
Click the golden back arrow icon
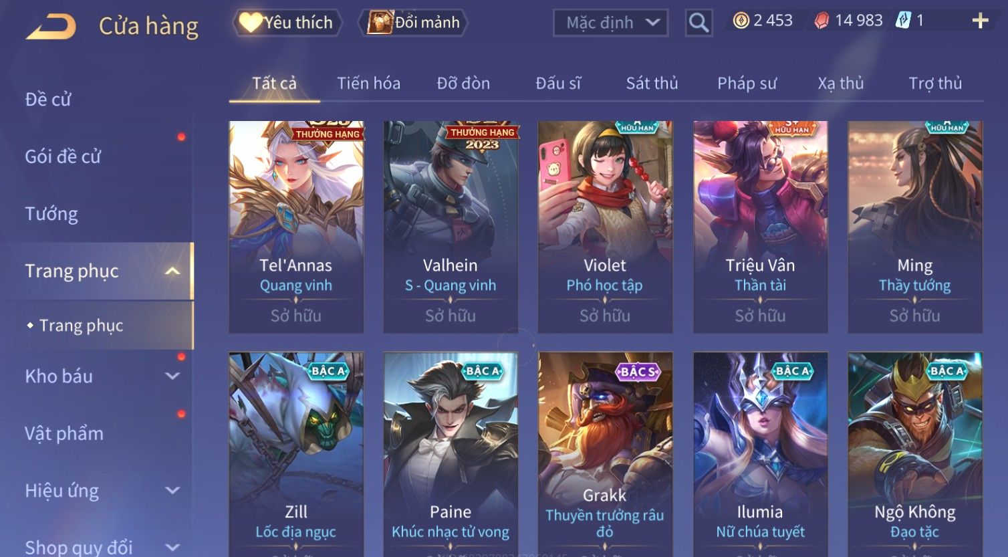[51, 27]
